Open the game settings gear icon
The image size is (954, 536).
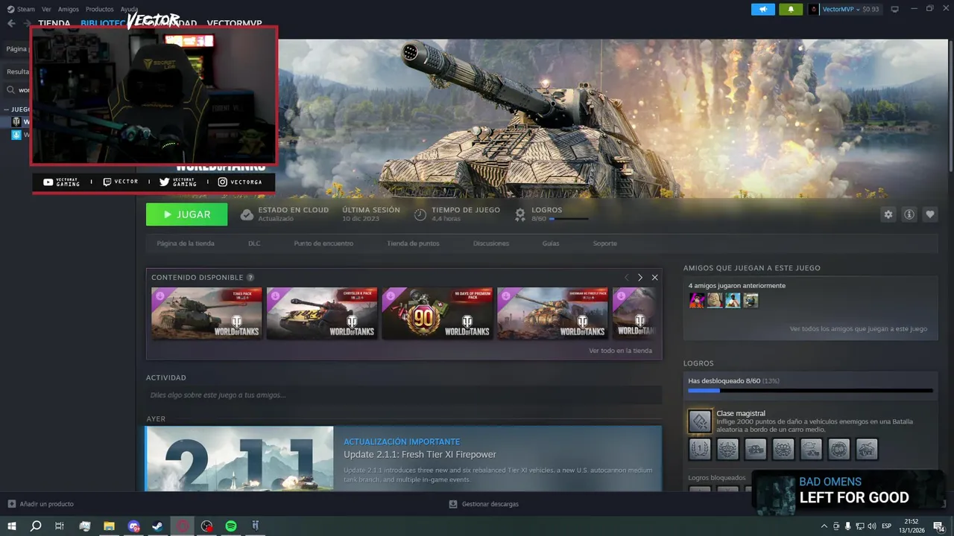[888, 214]
